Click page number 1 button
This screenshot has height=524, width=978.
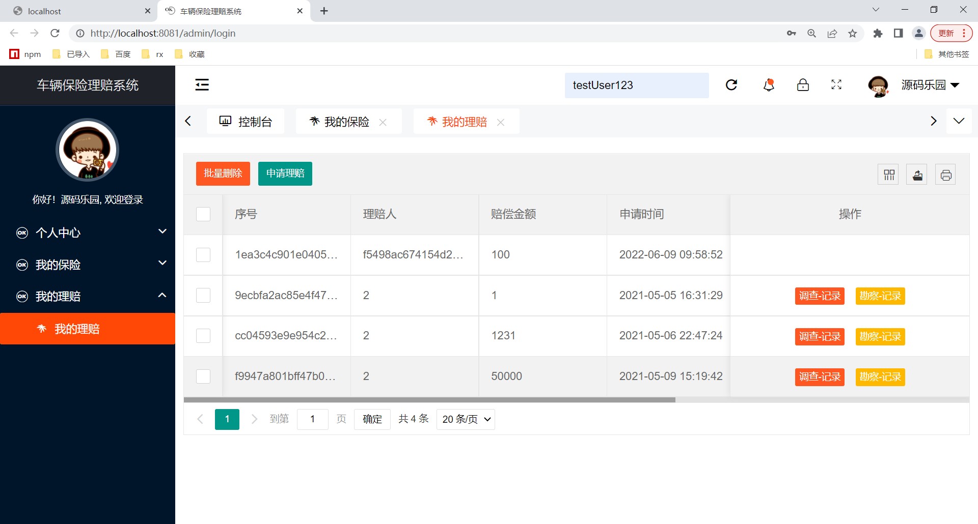[x=227, y=419]
